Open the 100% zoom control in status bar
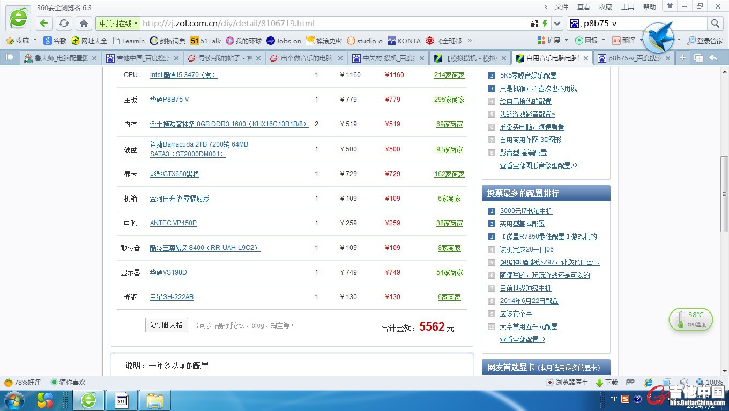 [x=709, y=383]
